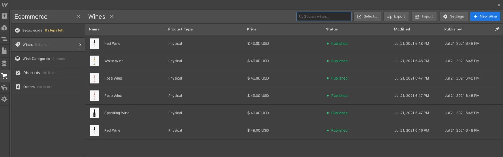Create a New Wine
The height and width of the screenshot is (157, 503).
pyautogui.click(x=485, y=16)
